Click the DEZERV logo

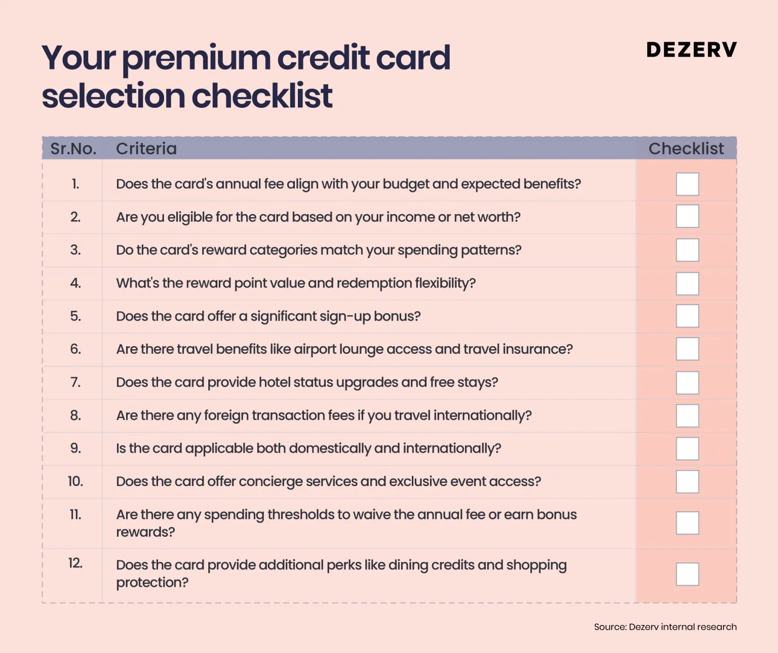tap(691, 50)
